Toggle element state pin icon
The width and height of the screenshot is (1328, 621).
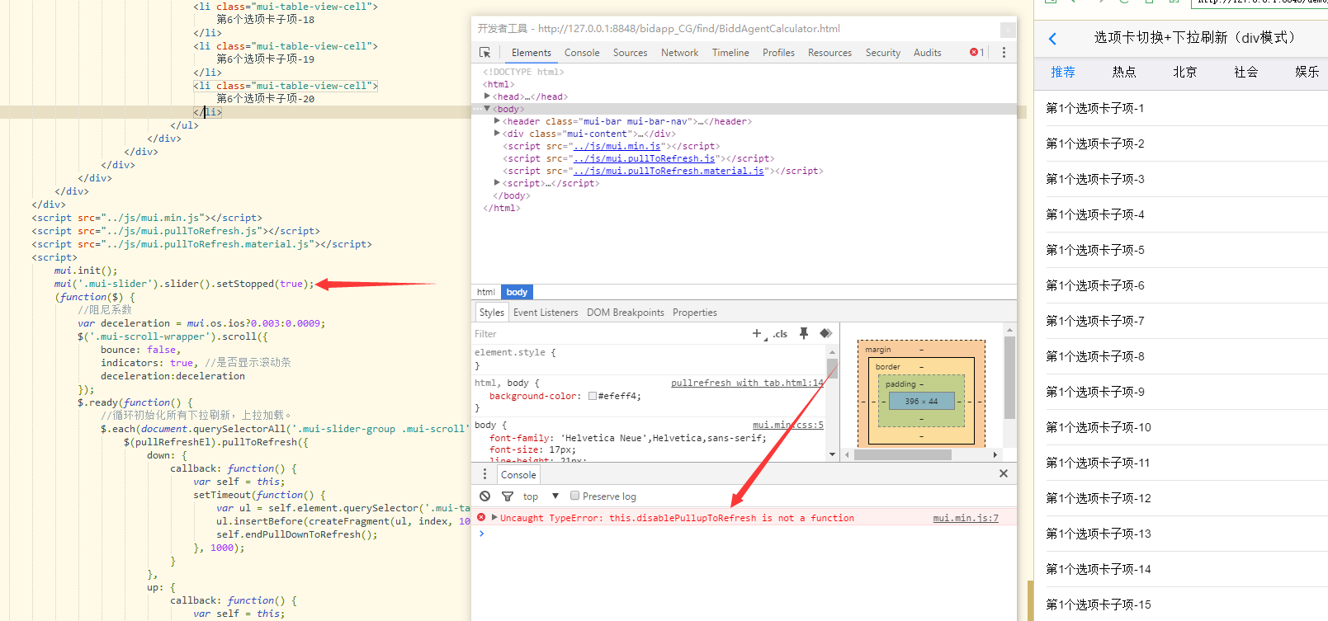point(804,334)
